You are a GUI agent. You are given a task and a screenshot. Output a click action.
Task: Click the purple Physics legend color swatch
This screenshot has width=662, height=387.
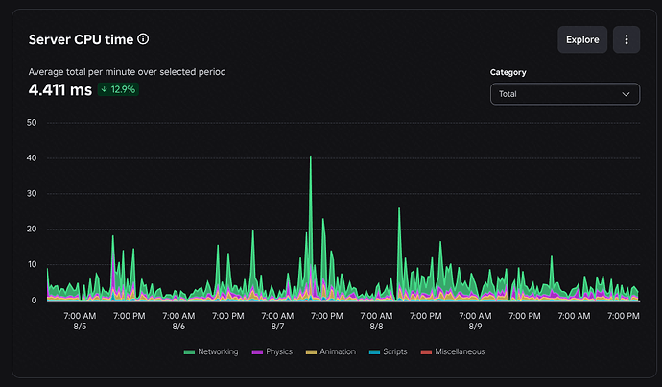pos(257,351)
